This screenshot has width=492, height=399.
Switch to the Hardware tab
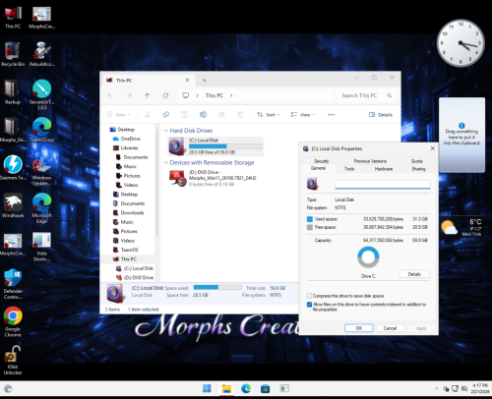coord(384,169)
